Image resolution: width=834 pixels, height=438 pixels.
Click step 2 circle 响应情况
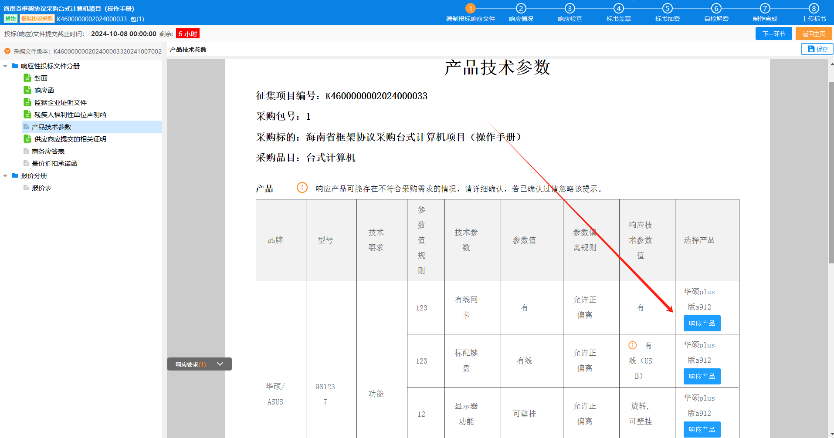coord(521,8)
